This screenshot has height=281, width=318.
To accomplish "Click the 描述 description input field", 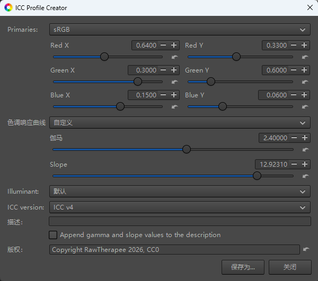I will tap(180, 221).
